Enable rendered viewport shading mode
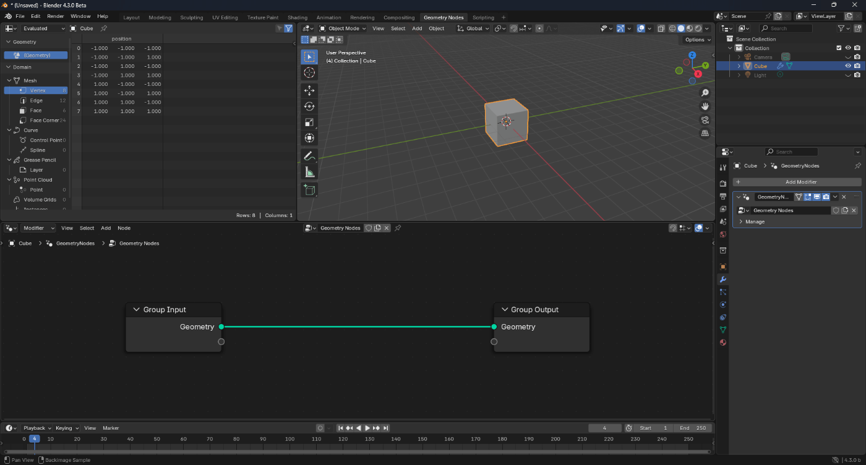866x465 pixels. pyautogui.click(x=698, y=28)
